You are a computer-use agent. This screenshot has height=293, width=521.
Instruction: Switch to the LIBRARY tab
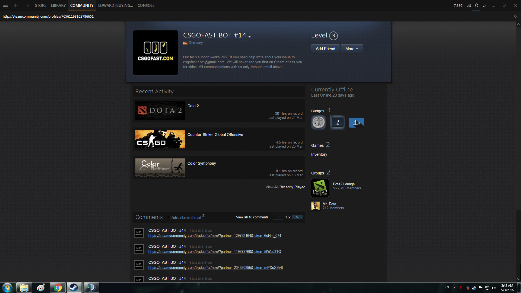[58, 5]
